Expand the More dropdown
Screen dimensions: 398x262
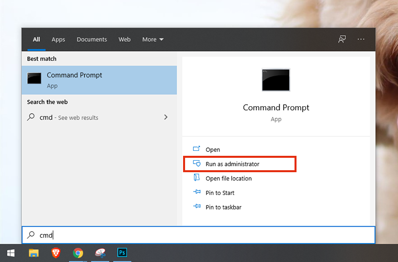tap(153, 40)
